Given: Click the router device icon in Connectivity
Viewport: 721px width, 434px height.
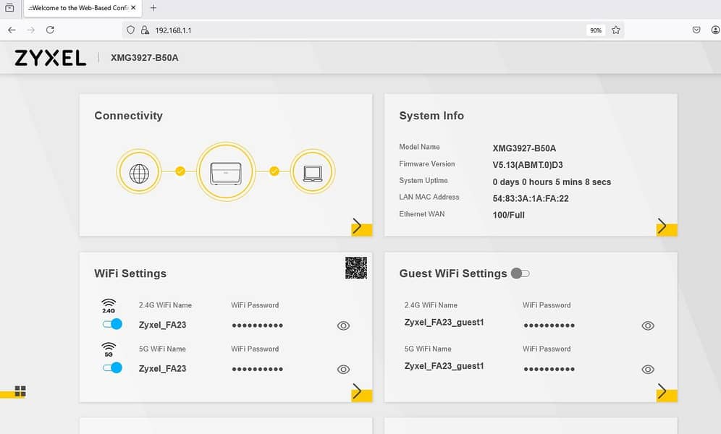Looking at the screenshot, I should click(226, 172).
